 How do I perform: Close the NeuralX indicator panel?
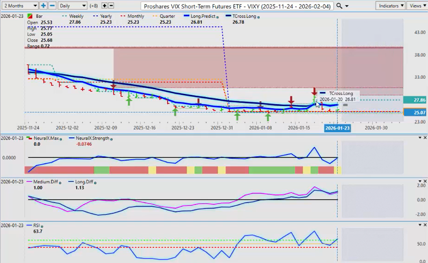(x=424, y=138)
